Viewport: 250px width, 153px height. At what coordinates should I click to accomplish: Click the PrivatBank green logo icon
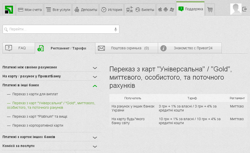[9, 10]
